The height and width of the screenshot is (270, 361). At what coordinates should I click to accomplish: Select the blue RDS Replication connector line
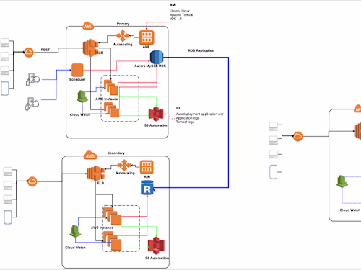(228, 122)
